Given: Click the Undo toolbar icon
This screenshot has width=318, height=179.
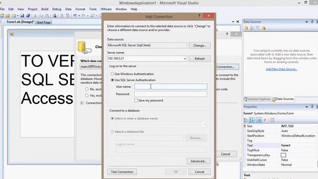Looking at the screenshot, I should pyautogui.click(x=75, y=15).
